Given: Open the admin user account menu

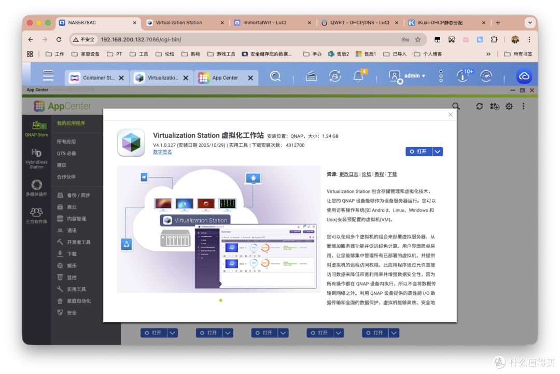Looking at the screenshot, I should [407, 76].
